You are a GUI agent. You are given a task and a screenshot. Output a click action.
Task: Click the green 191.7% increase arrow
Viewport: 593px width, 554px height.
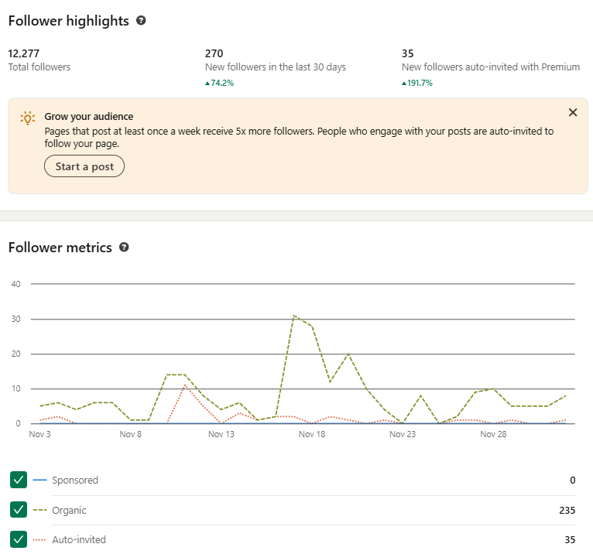(x=404, y=83)
